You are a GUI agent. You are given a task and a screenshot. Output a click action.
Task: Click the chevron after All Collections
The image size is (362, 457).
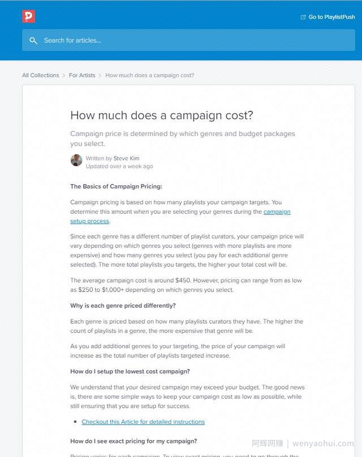pos(64,75)
